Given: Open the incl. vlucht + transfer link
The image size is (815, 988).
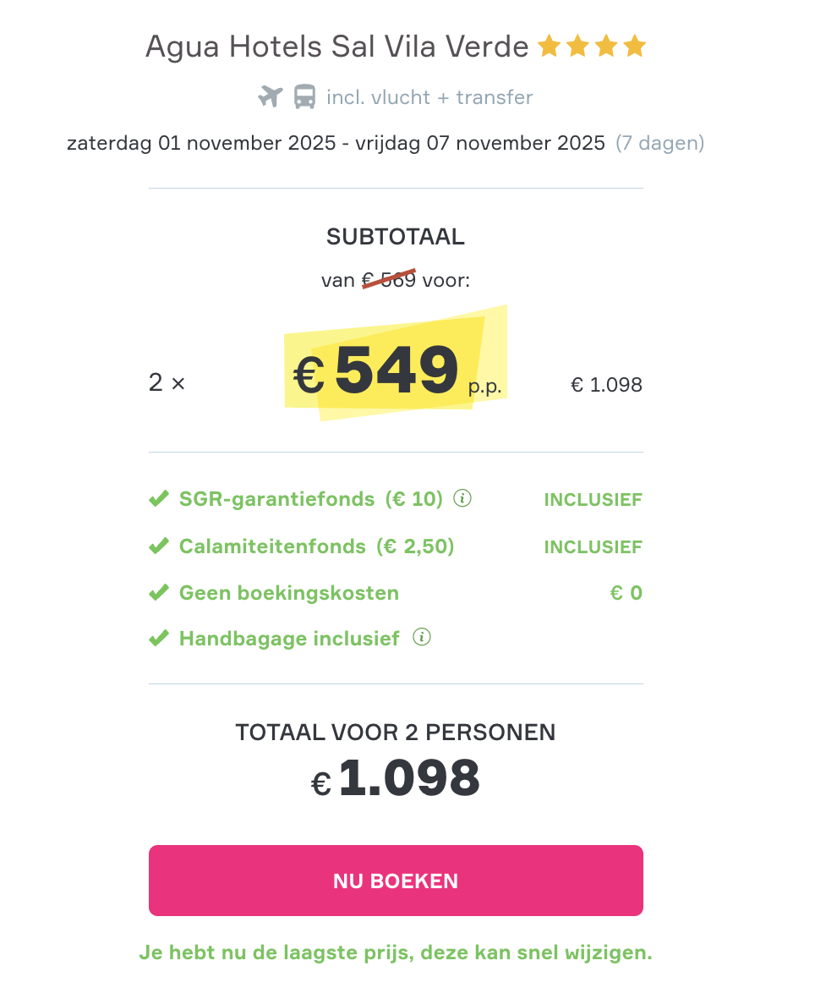Looking at the screenshot, I should point(429,96).
